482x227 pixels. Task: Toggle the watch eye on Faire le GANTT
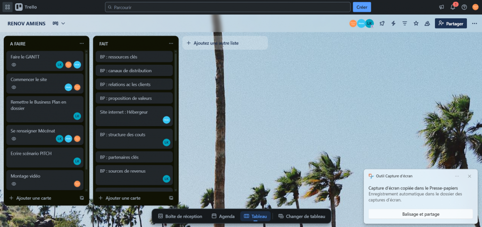click(x=14, y=65)
